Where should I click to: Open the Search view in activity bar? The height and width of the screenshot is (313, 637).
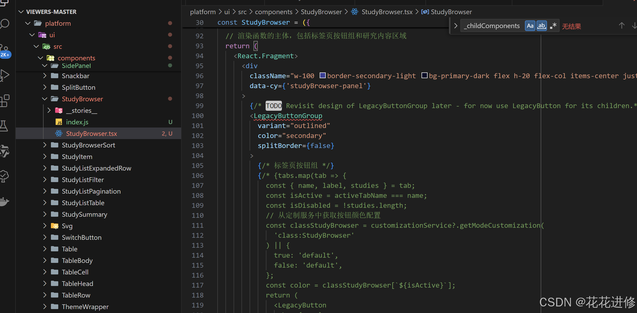(5, 24)
